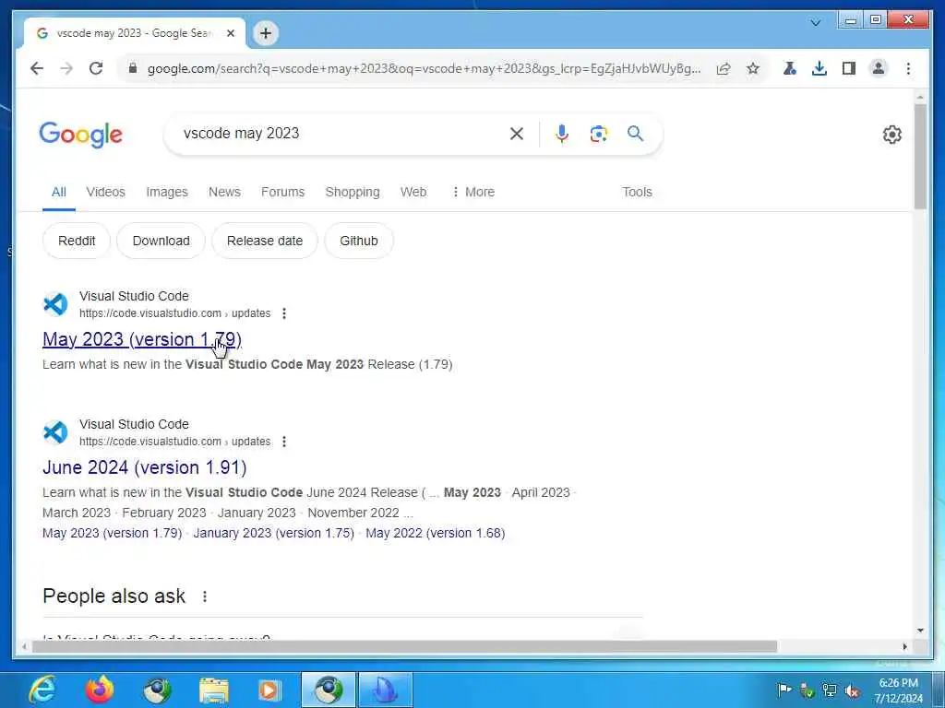Switch to the News tab
Screen dimensions: 945x708
[224, 192]
